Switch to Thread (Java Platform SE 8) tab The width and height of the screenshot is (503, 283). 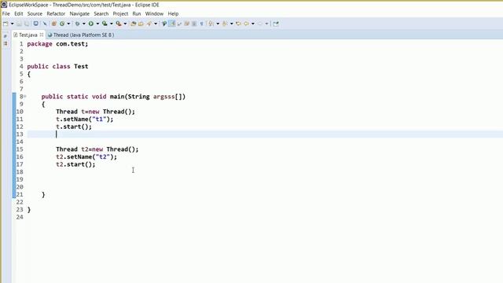[81, 35]
